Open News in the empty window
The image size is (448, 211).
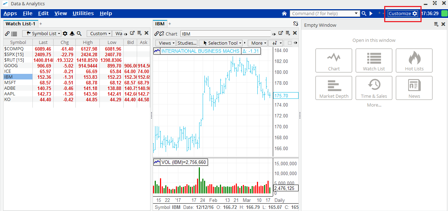pyautogui.click(x=414, y=88)
